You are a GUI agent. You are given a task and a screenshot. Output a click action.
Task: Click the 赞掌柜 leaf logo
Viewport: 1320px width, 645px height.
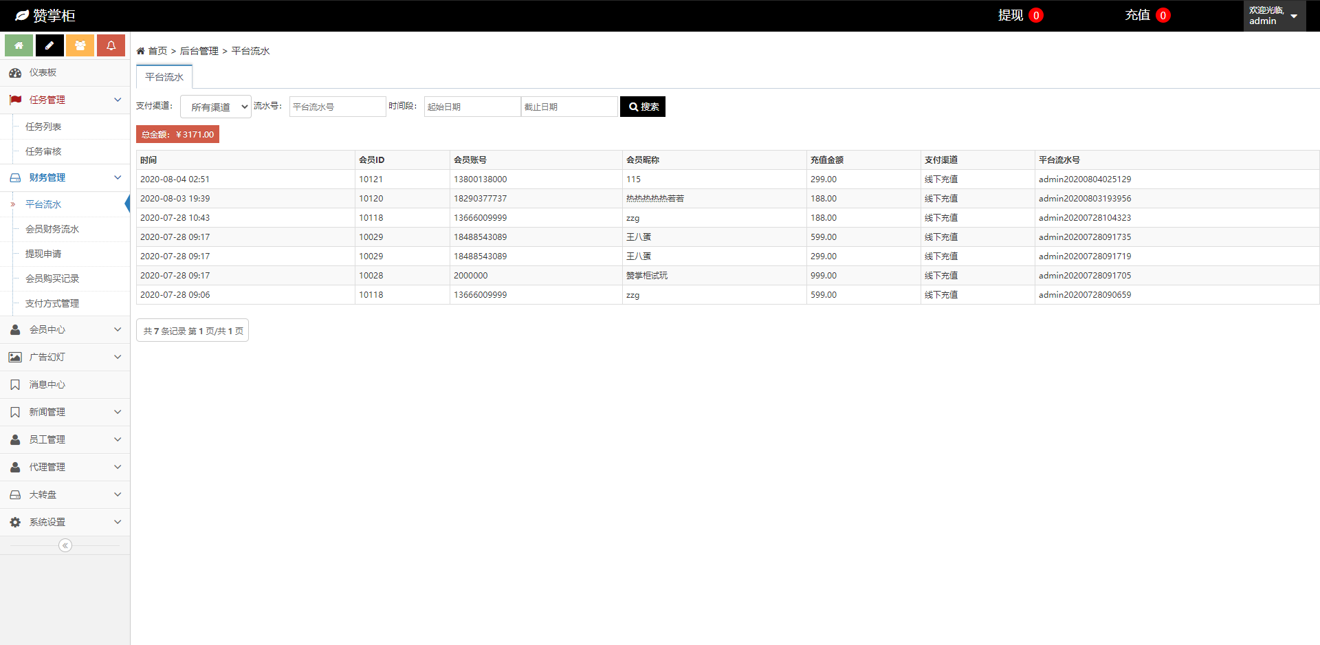coord(22,15)
